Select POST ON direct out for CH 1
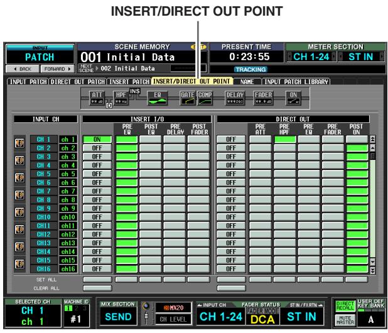 pos(357,139)
